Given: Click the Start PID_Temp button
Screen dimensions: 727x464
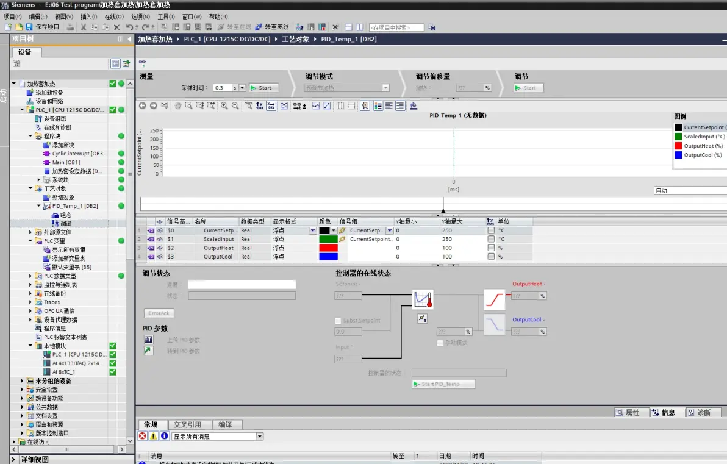Looking at the screenshot, I should click(443, 384).
